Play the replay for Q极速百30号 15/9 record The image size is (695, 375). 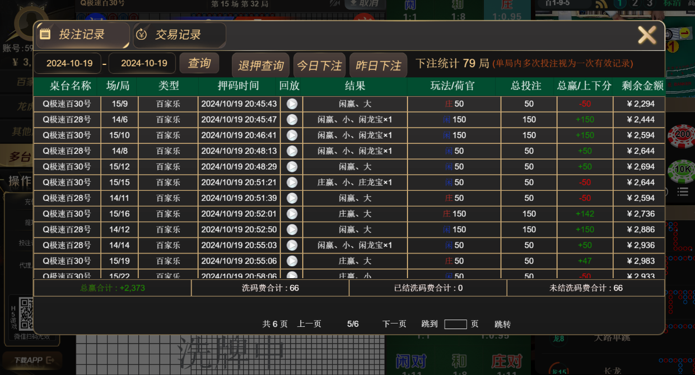292,104
